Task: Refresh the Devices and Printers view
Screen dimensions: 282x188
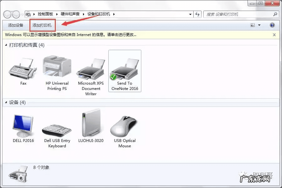Action: (197, 14)
